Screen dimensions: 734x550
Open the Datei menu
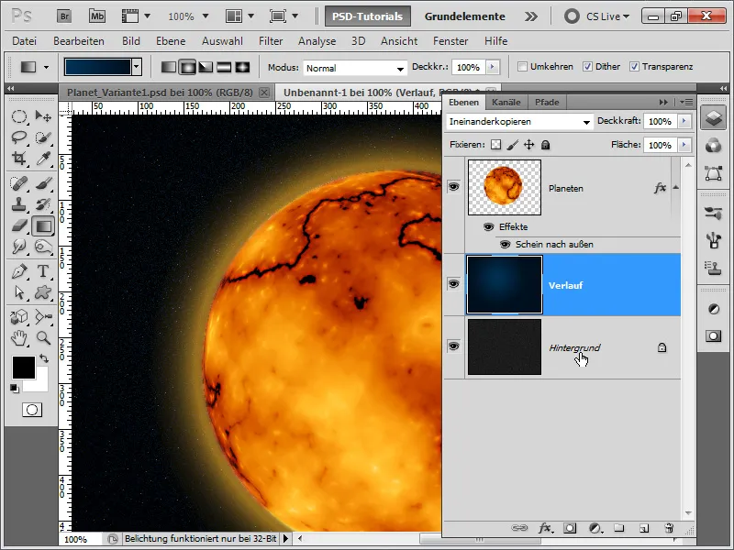point(25,41)
